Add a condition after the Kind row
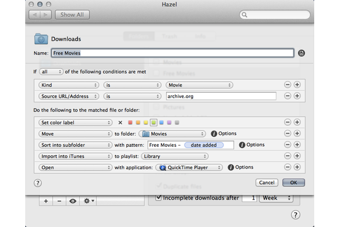 (297, 85)
